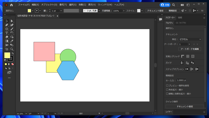Select the Rotate tool

[x=12, y=33]
